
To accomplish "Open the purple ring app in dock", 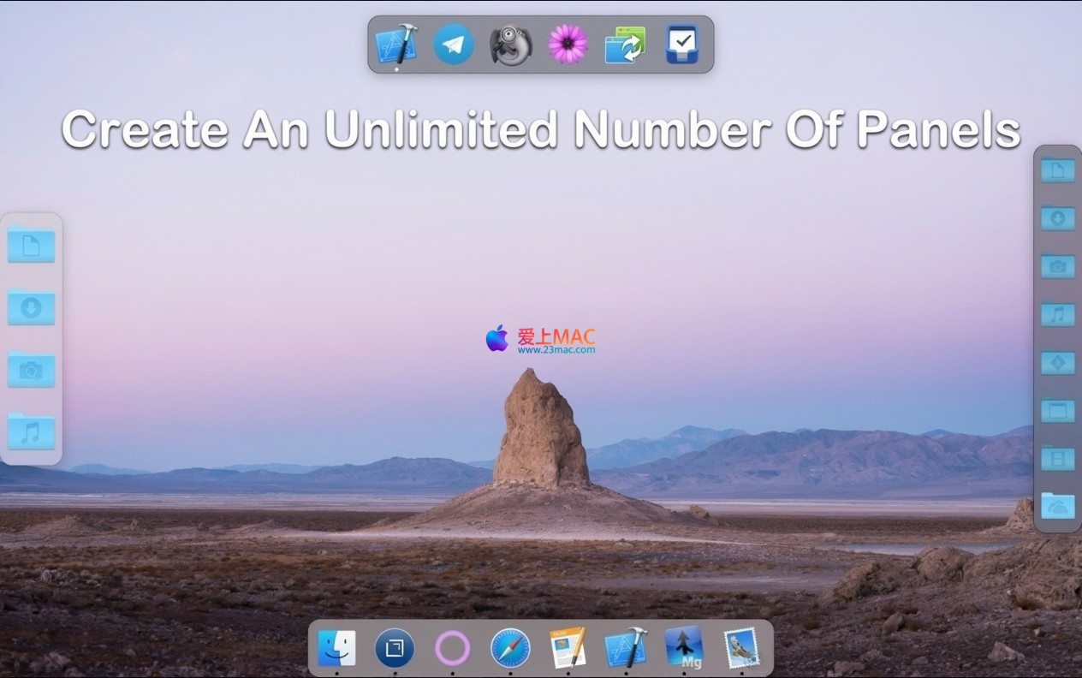I will pos(452,648).
